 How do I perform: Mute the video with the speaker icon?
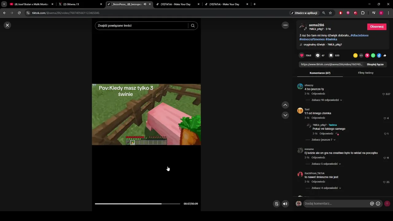[285, 204]
